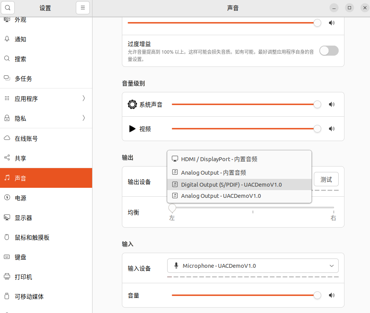
Task: Click the 过度增益 heading text
Action: [x=139, y=44]
